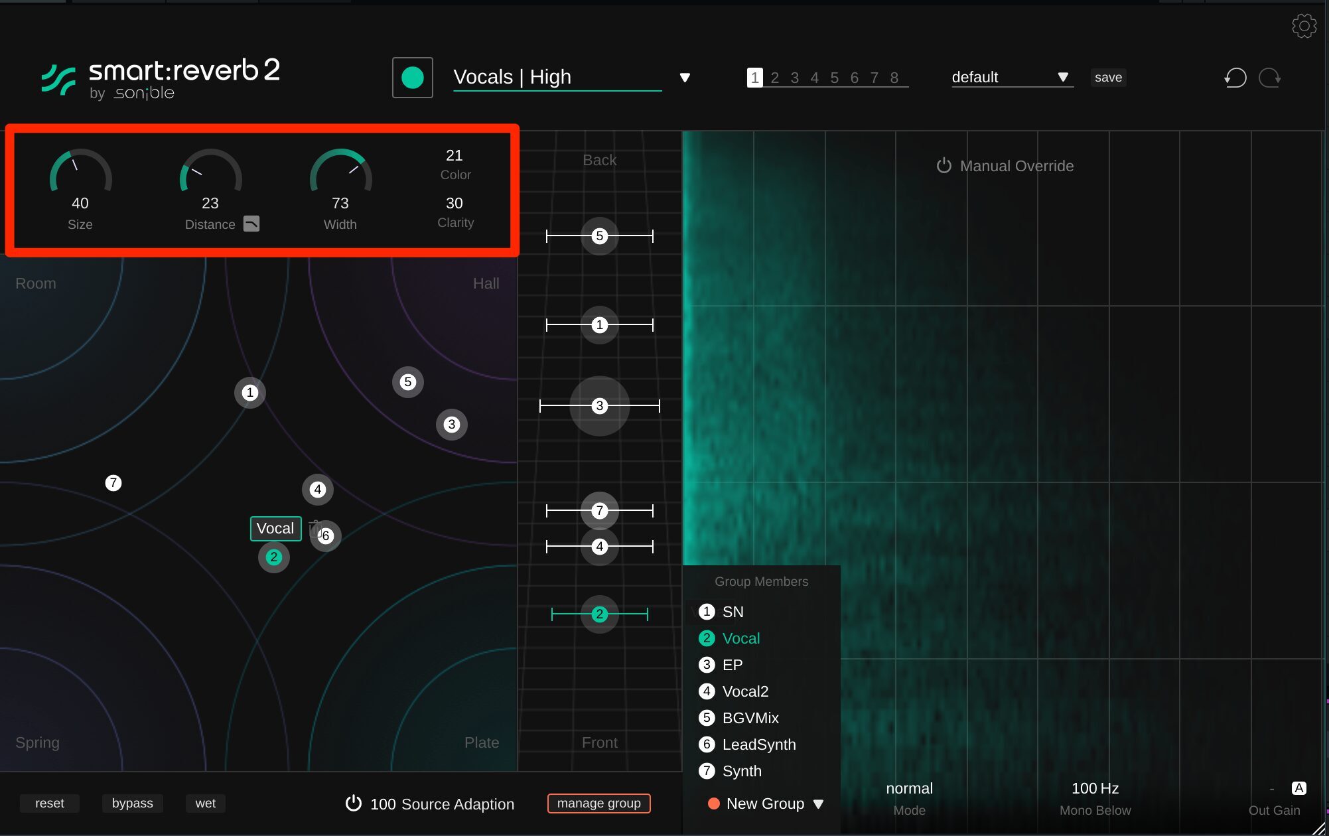Screen dimensions: 1329x836
Task: Click depth marker 1 in Back-Front view
Action: [x=600, y=325]
